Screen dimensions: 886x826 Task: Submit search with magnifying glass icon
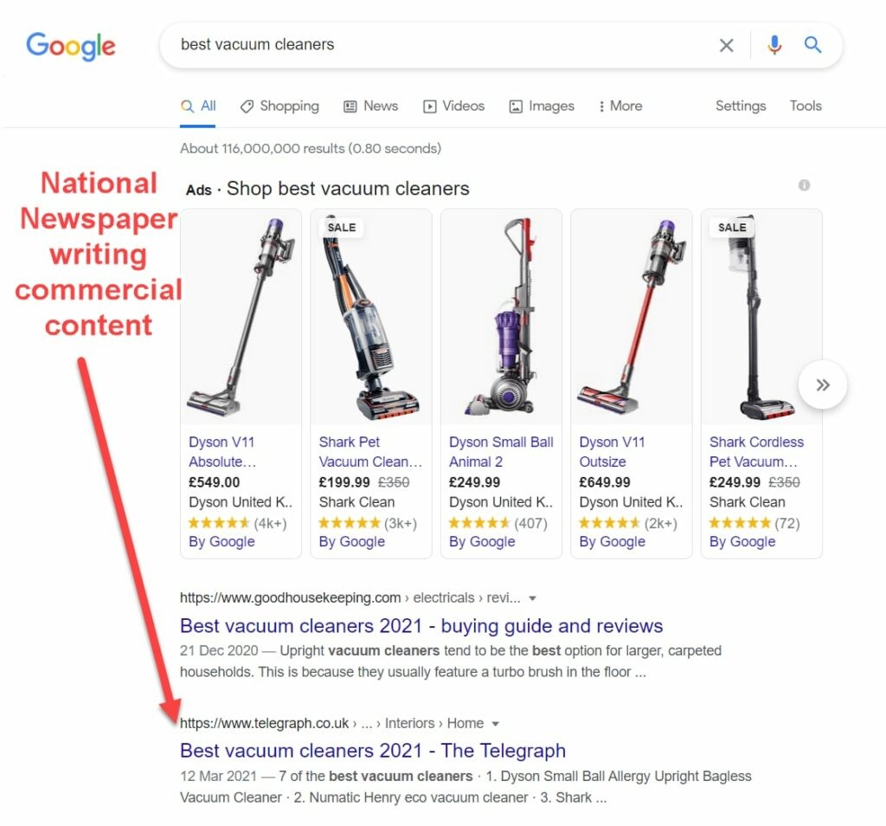click(x=812, y=45)
